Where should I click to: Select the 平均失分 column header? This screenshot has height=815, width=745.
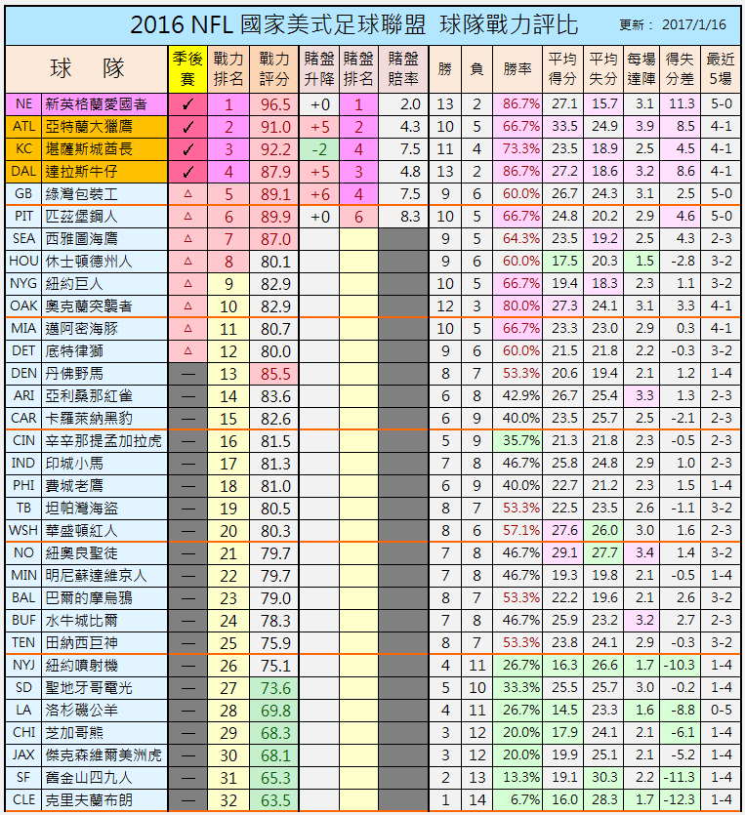(x=603, y=68)
